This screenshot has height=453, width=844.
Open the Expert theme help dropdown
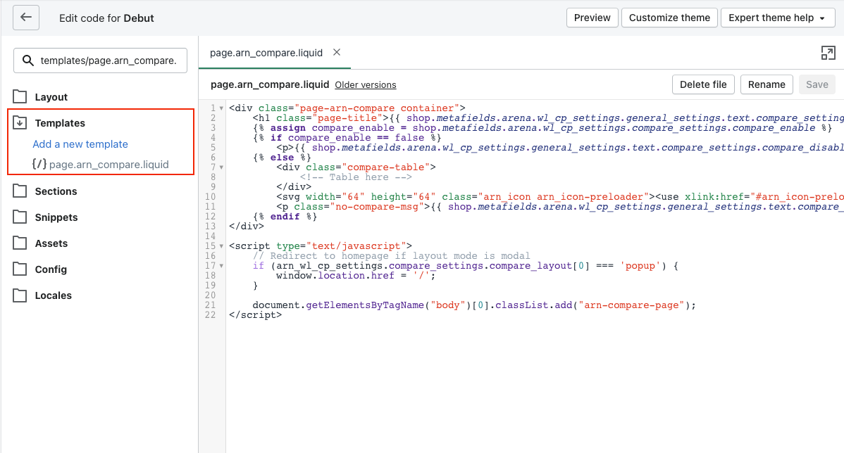[x=777, y=18]
